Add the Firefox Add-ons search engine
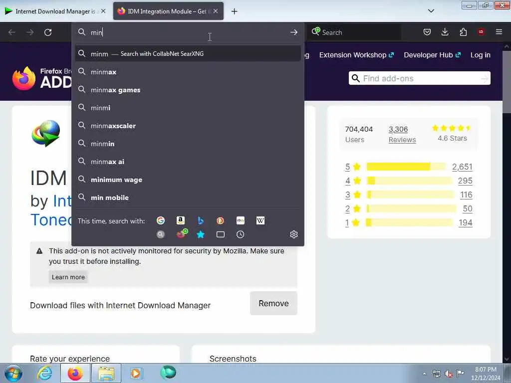Image resolution: width=511 pixels, height=383 pixels. [182, 233]
